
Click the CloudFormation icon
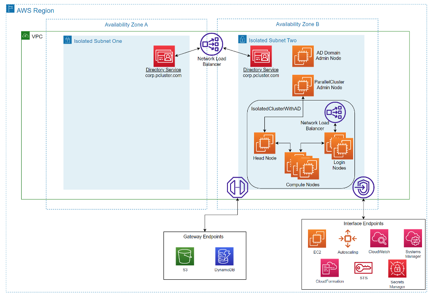pyautogui.click(x=330, y=268)
